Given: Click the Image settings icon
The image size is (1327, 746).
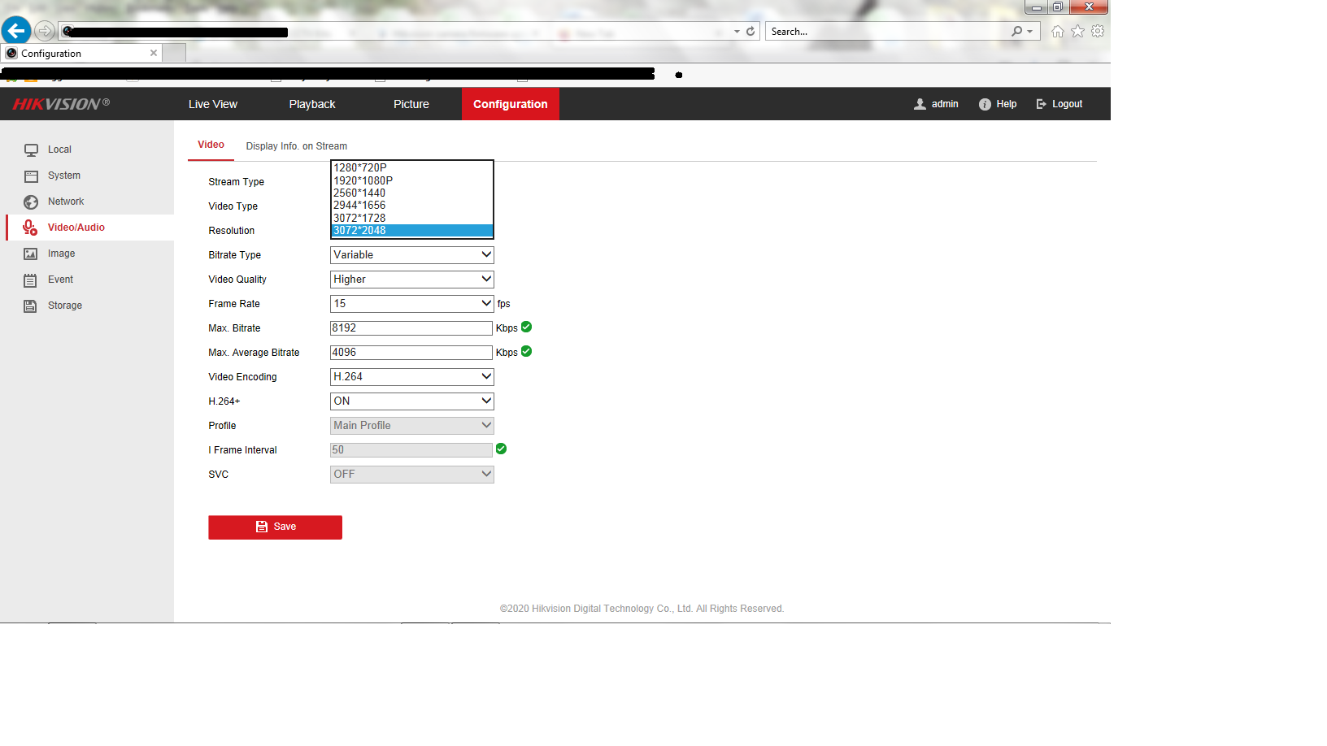Looking at the screenshot, I should click(31, 254).
